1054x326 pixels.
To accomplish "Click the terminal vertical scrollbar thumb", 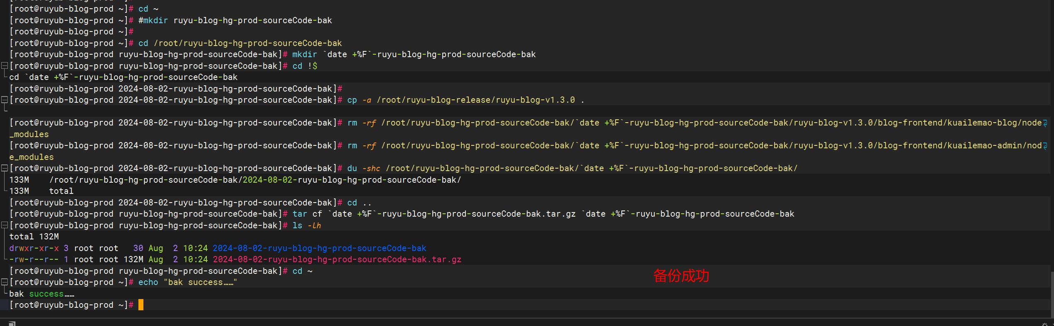I will (1052, 294).
